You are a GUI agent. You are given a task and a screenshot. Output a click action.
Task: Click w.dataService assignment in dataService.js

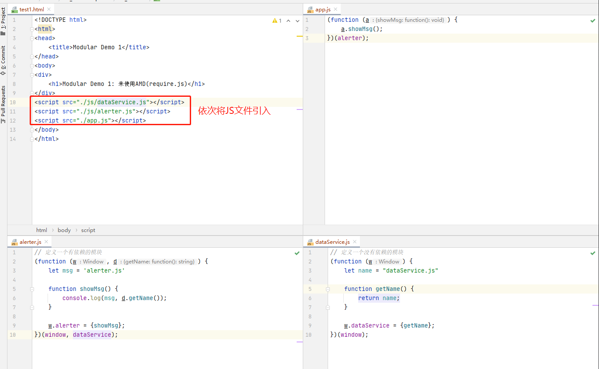pos(389,326)
